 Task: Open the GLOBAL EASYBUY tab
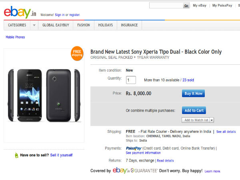[56, 25]
